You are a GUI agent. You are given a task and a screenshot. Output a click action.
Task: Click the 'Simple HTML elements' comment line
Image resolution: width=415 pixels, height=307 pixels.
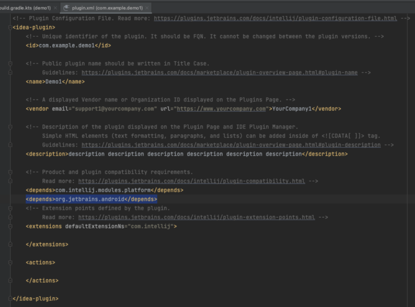point(211,136)
